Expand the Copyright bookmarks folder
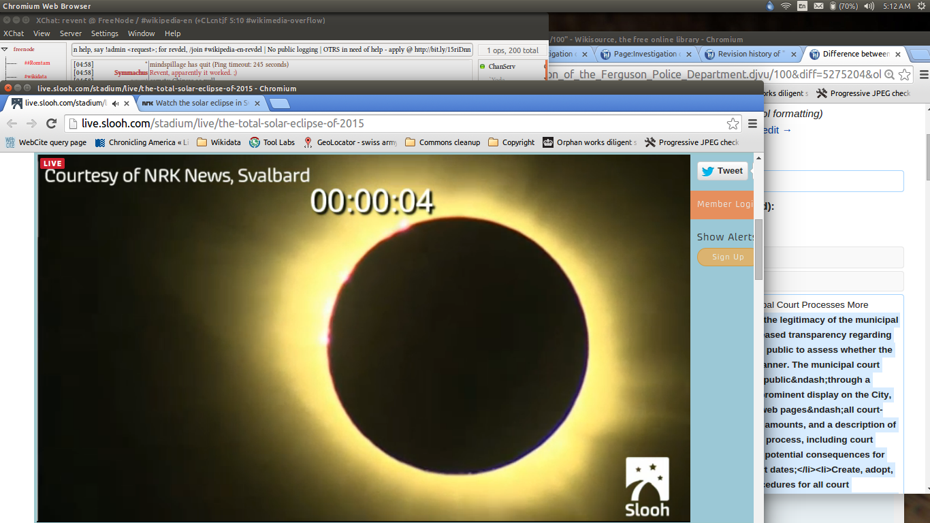Screen dimensions: 930x523 511,142
